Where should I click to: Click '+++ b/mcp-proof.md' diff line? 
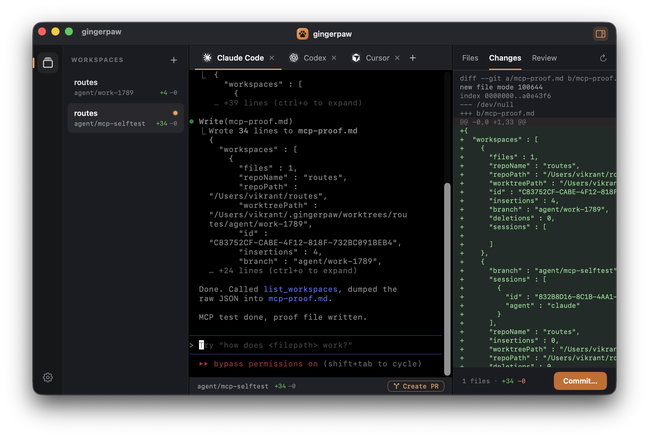click(x=497, y=113)
